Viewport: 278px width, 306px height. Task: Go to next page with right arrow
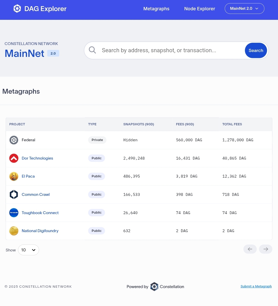pyautogui.click(x=265, y=249)
